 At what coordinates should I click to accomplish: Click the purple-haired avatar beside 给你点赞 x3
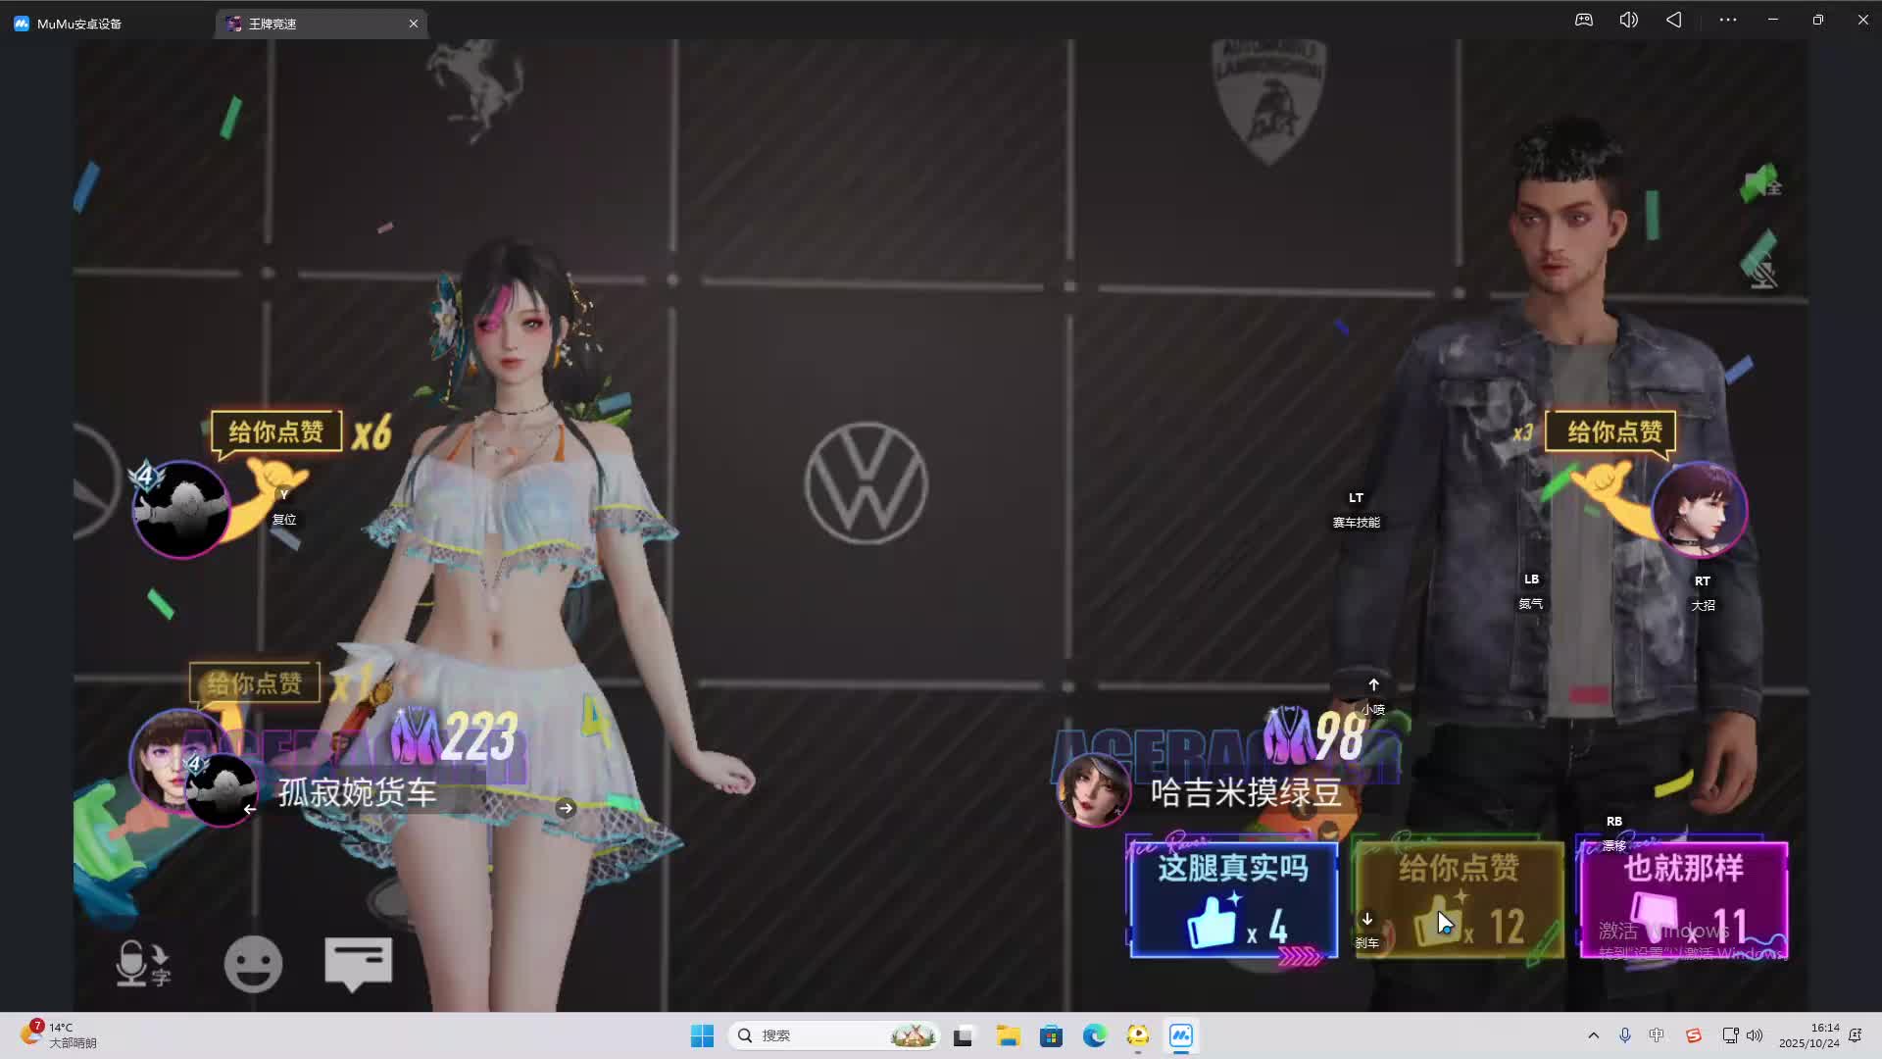[1699, 510]
